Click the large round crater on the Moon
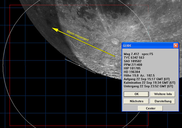This screenshot has width=182, height=128. click(115, 41)
